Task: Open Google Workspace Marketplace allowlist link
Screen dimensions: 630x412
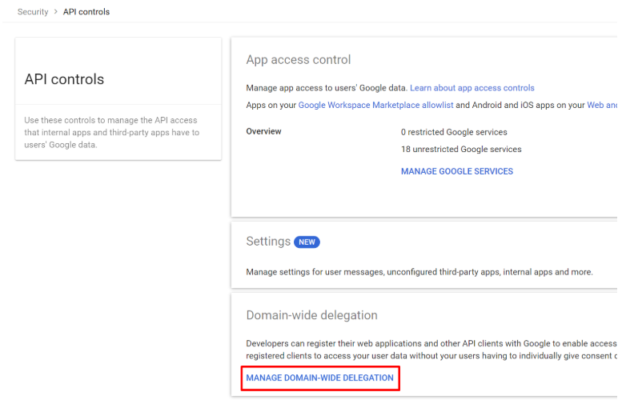Action: tap(375, 106)
